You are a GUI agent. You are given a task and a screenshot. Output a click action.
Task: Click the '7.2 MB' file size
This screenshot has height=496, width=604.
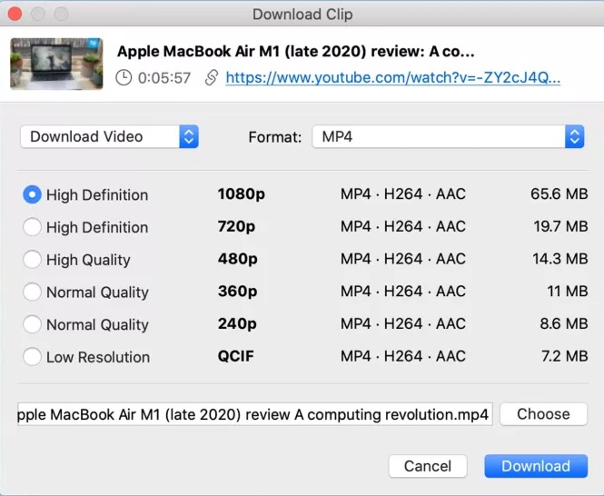565,356
